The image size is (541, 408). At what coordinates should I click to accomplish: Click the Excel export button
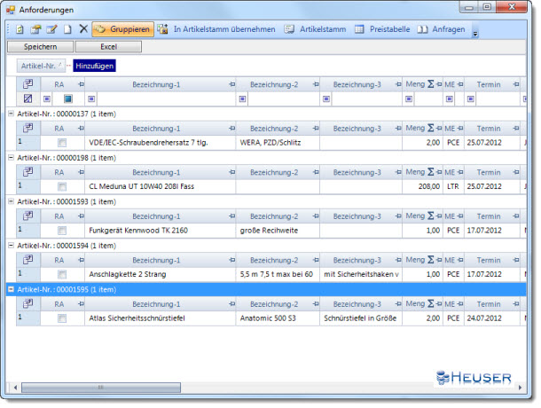click(x=108, y=47)
